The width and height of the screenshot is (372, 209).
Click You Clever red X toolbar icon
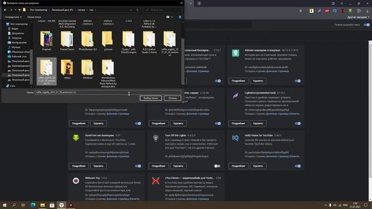(x=342, y=10)
